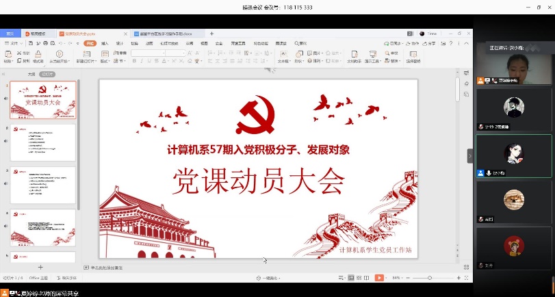Screen dimensions: 555x297
Task: Open the font name combo box dropdown
Action: pyautogui.click(x=164, y=53)
